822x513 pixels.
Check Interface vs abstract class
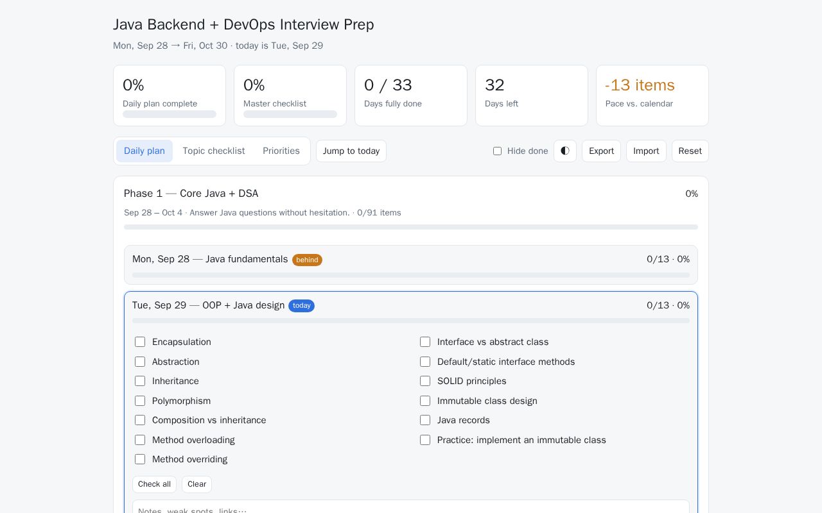[425, 342]
